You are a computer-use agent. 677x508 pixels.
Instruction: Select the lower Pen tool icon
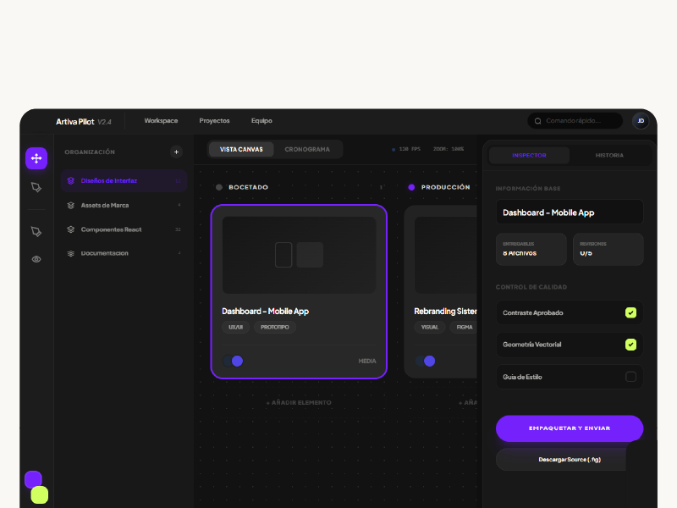(x=36, y=231)
